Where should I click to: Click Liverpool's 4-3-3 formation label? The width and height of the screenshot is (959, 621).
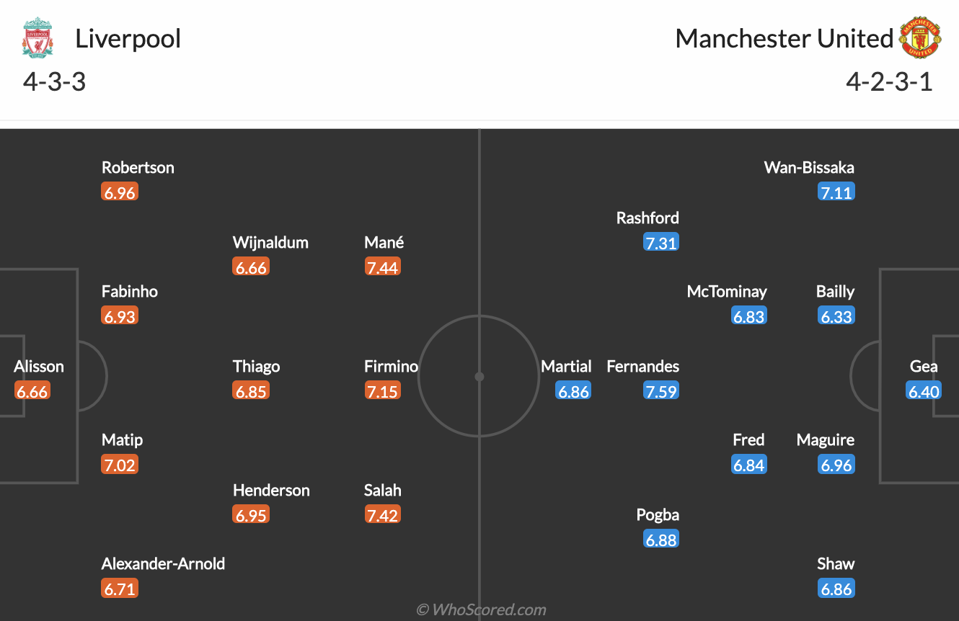tap(54, 81)
